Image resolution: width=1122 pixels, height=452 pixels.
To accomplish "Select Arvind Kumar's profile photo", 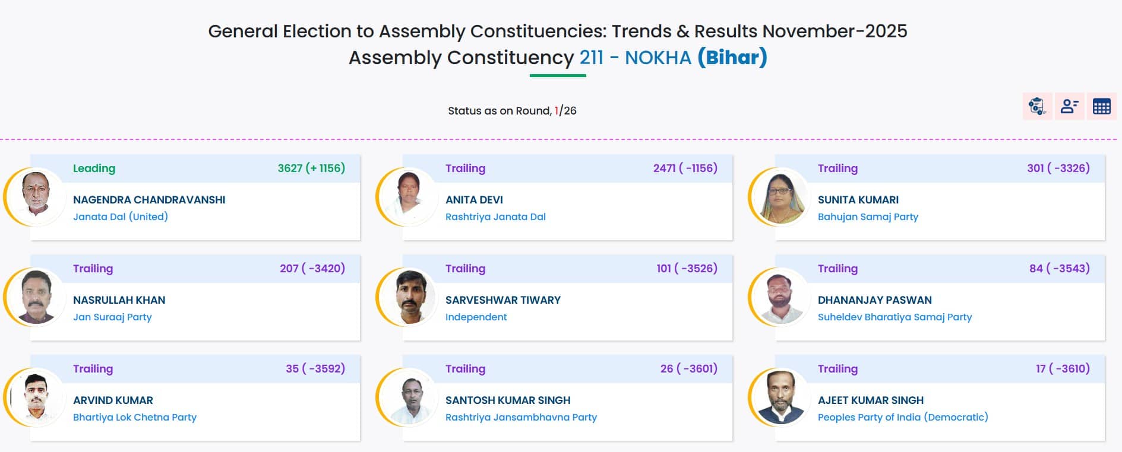I will tap(36, 397).
